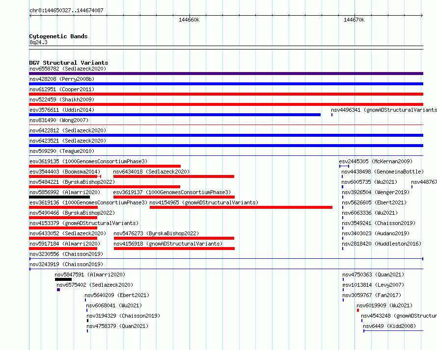This screenshot has width=437, height=350.
Task: Click nsv4758379 (Quan2021) label
Action: coord(117,326)
